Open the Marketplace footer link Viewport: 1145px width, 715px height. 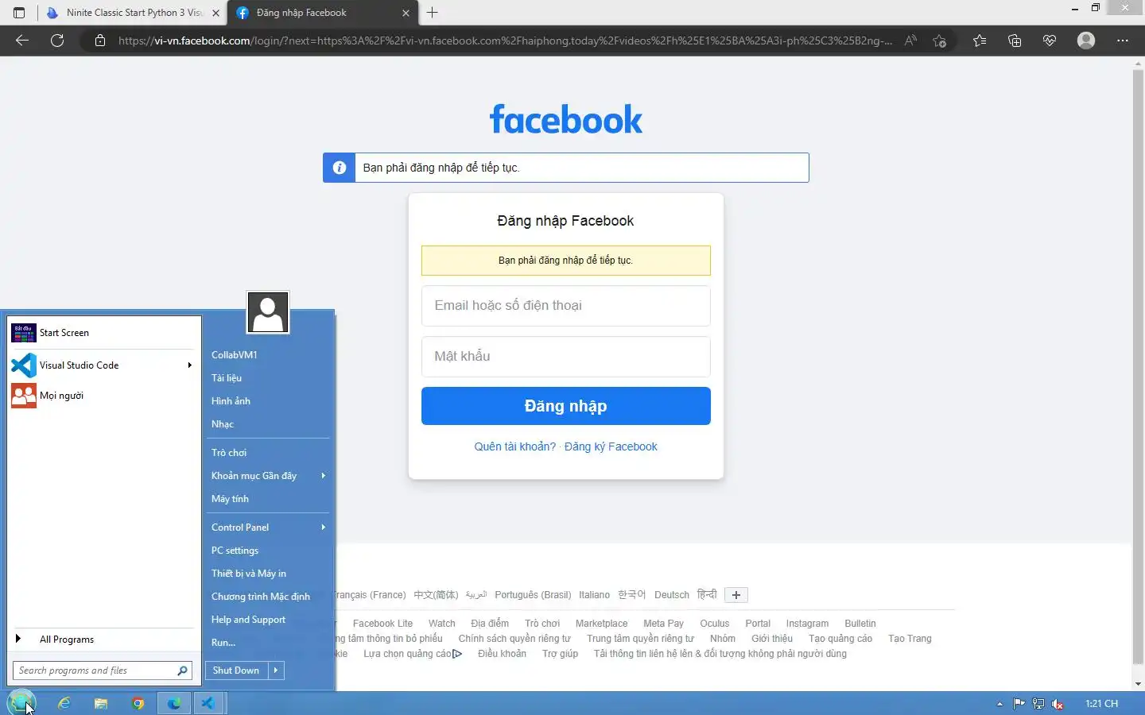click(601, 624)
